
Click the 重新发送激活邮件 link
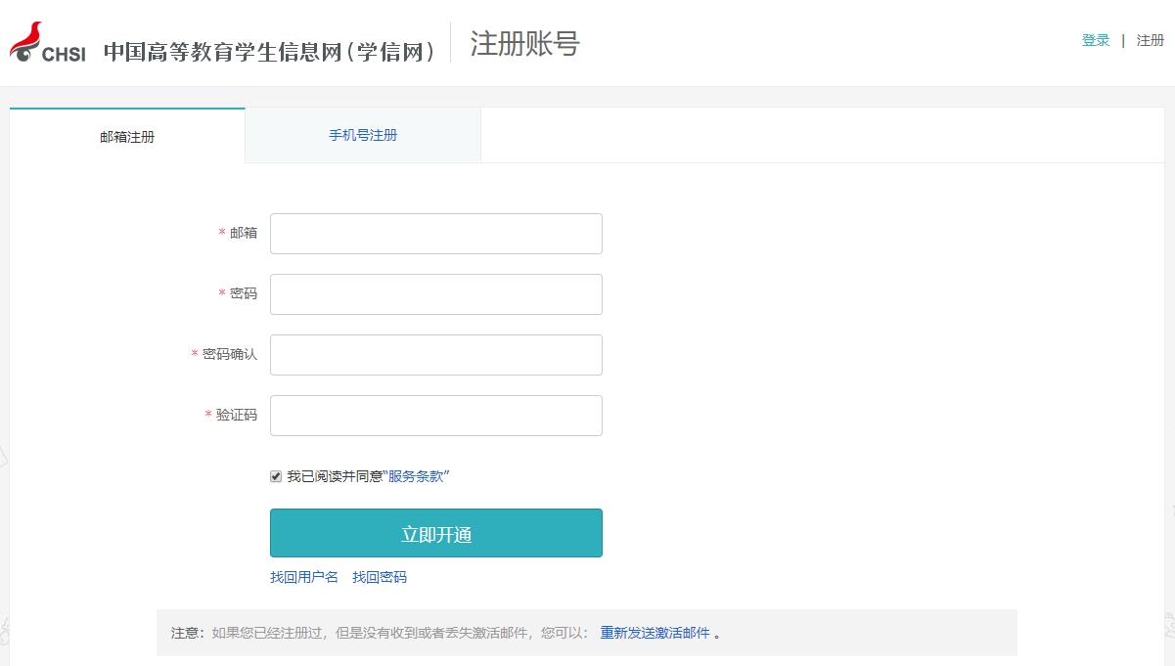655,633
